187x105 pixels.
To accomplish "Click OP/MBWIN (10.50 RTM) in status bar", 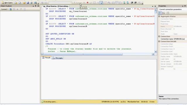I will (x=110, y=102).
